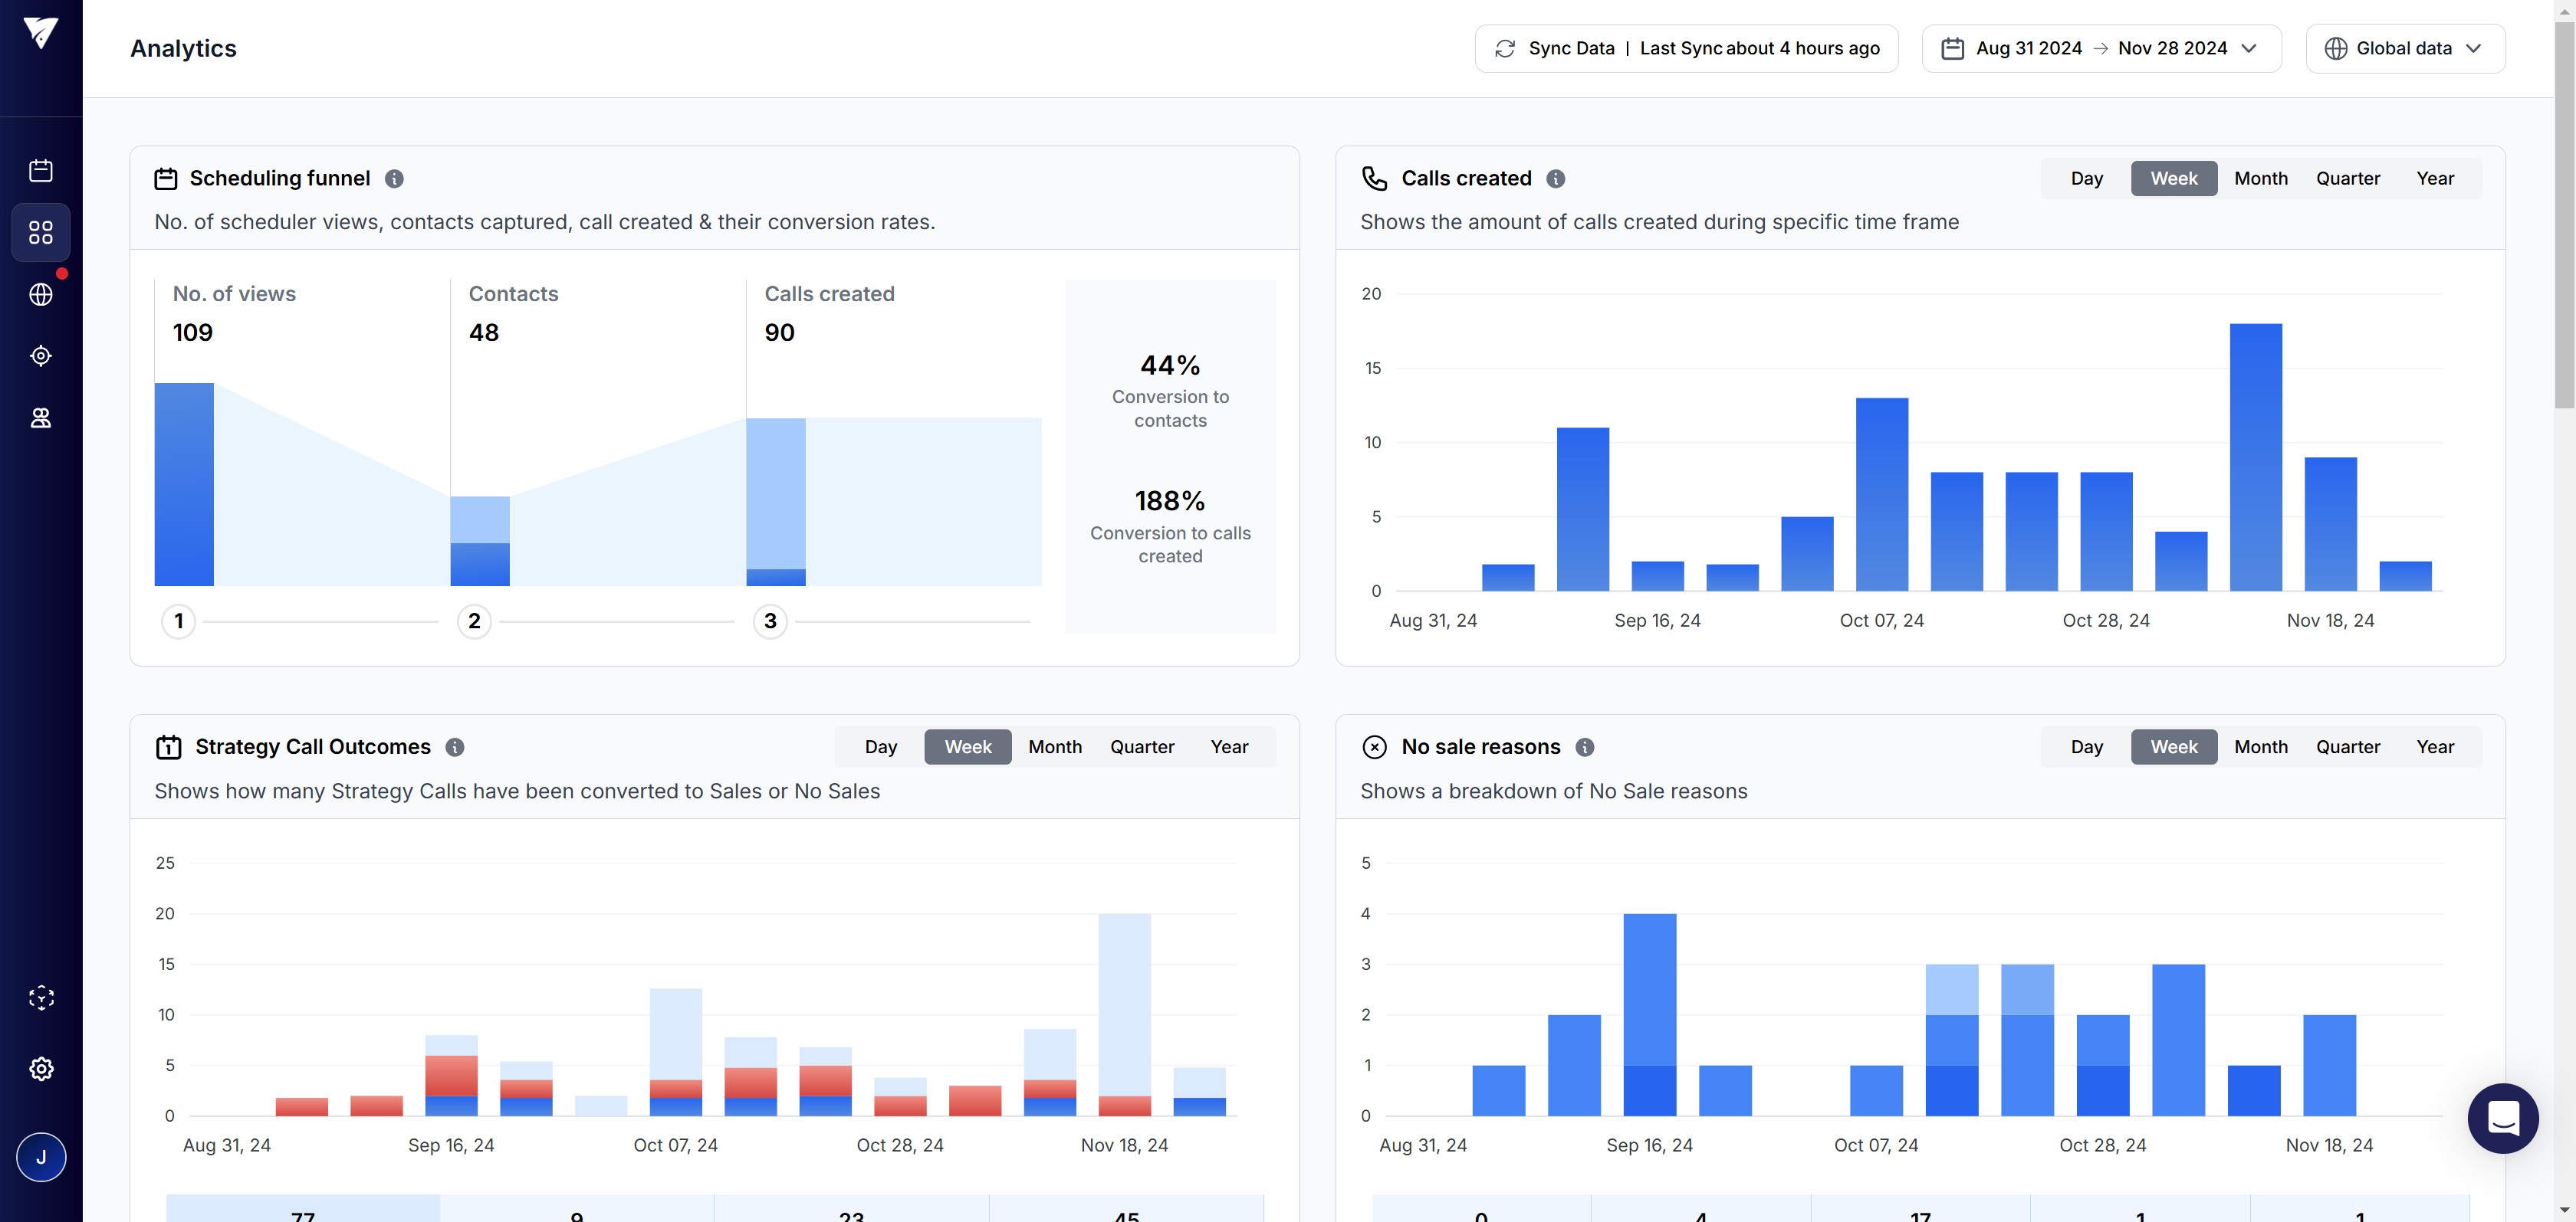
Task: Click the settings gear in sidebar
Action: click(x=41, y=1068)
